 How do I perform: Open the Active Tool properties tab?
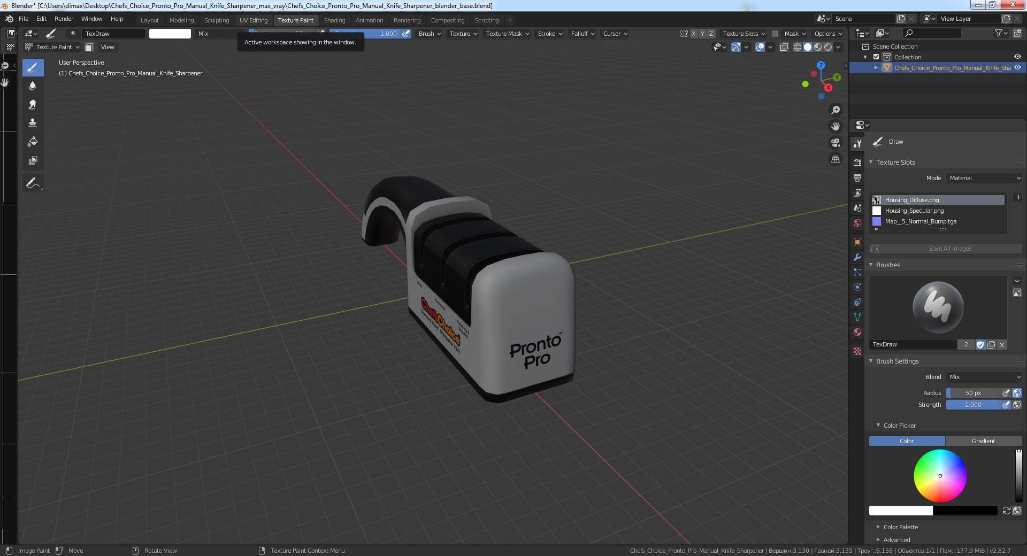pos(857,143)
